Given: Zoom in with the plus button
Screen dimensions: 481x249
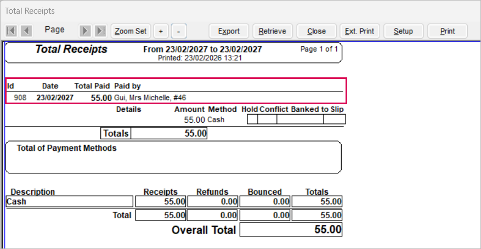Looking at the screenshot, I should (x=161, y=31).
